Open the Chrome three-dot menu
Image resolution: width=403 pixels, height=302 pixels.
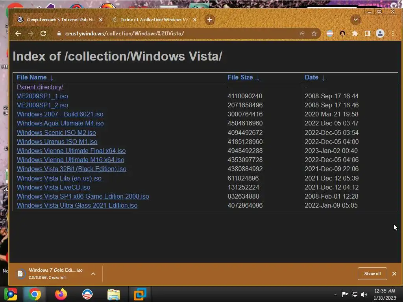click(393, 33)
